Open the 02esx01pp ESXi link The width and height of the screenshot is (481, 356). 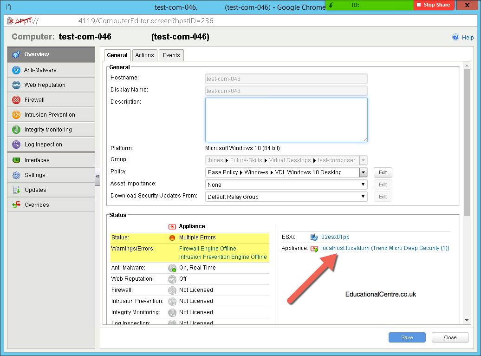click(x=335, y=237)
